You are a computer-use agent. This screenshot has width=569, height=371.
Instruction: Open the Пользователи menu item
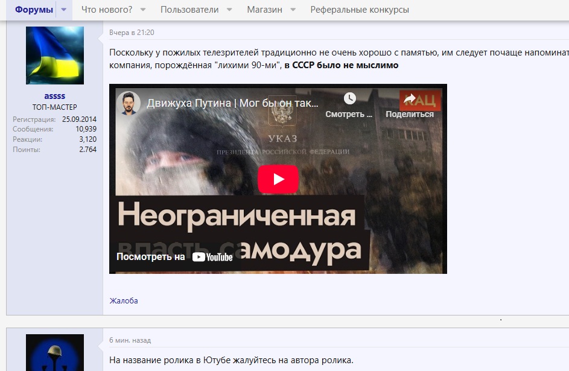(189, 10)
